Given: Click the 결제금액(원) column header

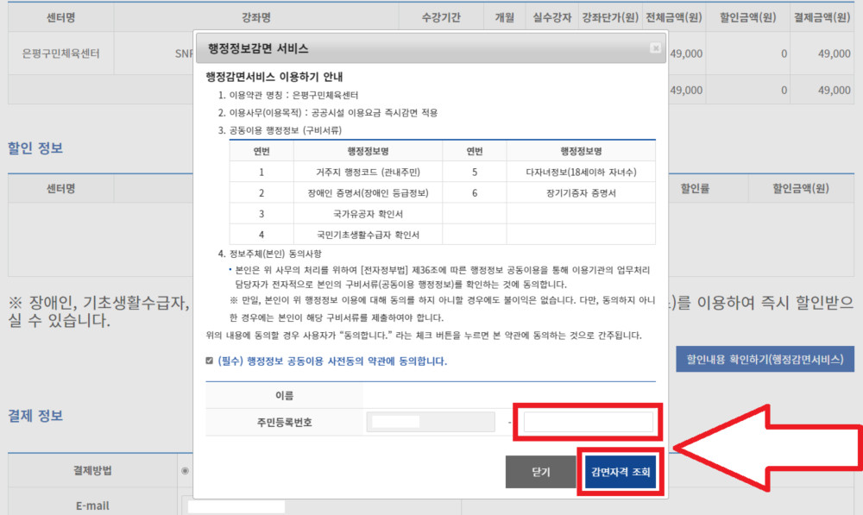Looking at the screenshot, I should (823, 16).
